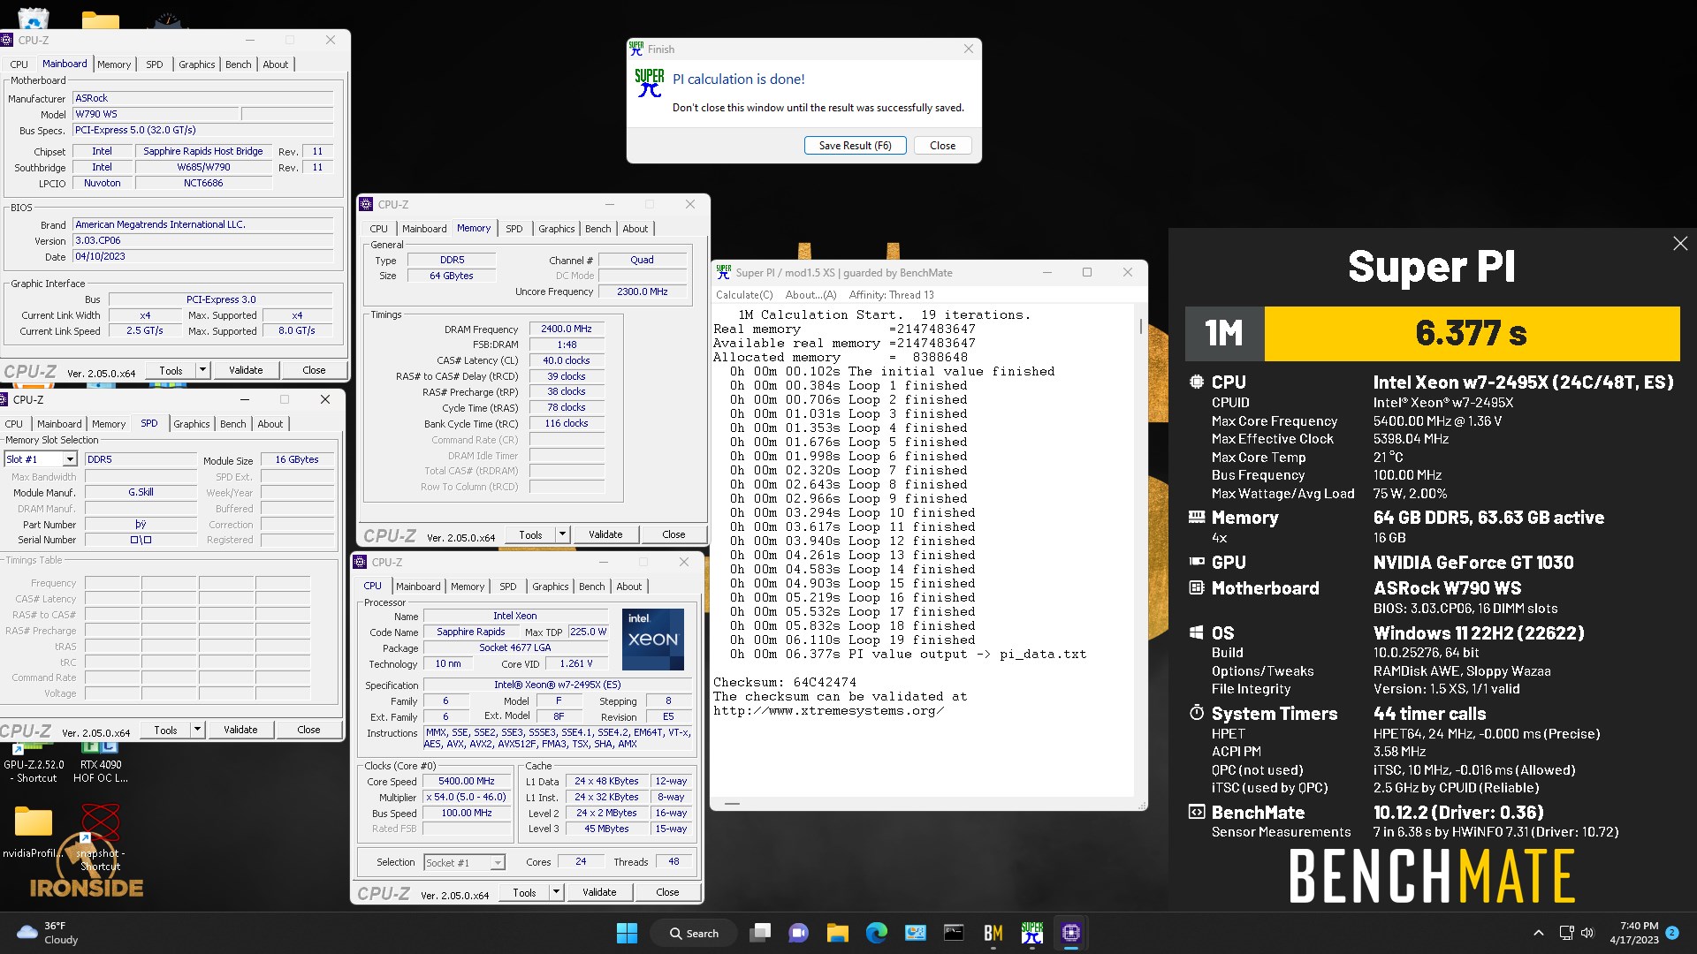Select Memory tab in CPU-Z SPD window
The image size is (1697, 954).
coord(109,424)
